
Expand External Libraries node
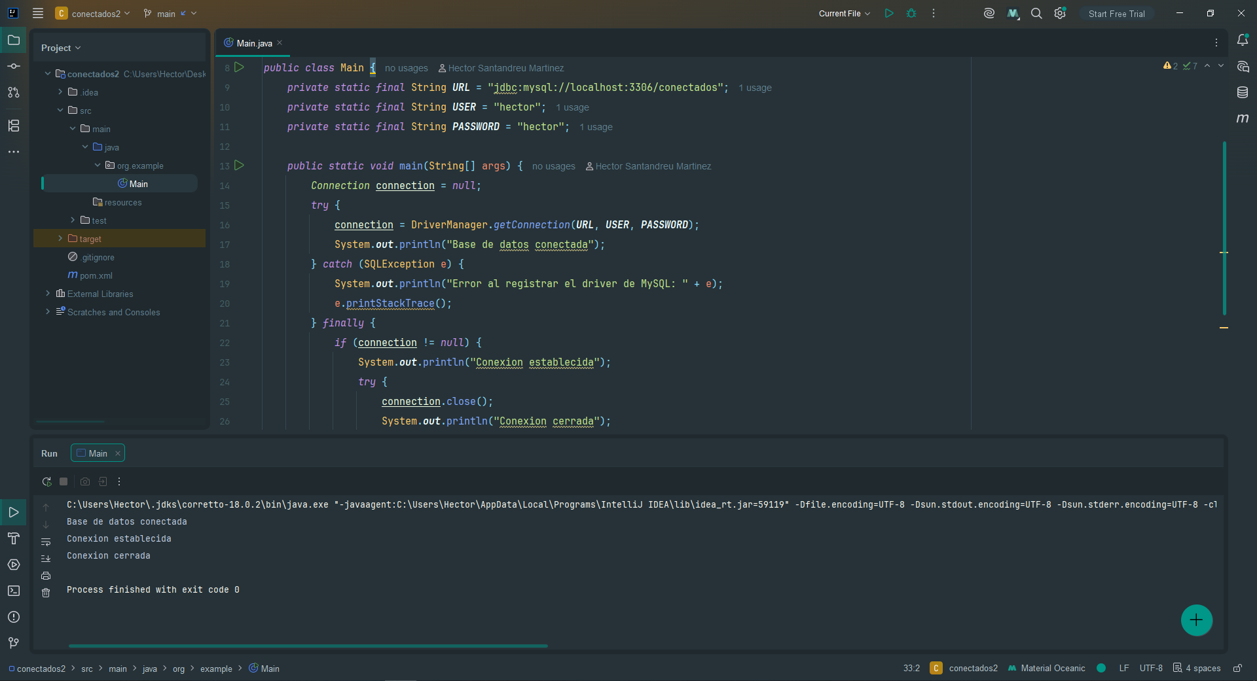48,294
